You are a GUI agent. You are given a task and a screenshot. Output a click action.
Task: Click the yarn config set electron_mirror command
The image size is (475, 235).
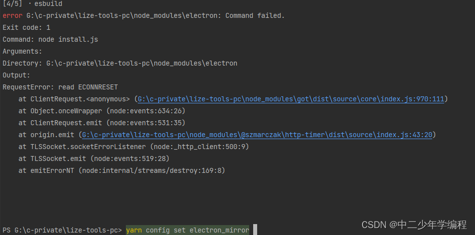(188, 230)
